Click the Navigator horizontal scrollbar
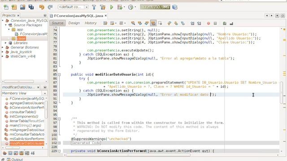Screen dimensions: 287x161 click(13, 148)
